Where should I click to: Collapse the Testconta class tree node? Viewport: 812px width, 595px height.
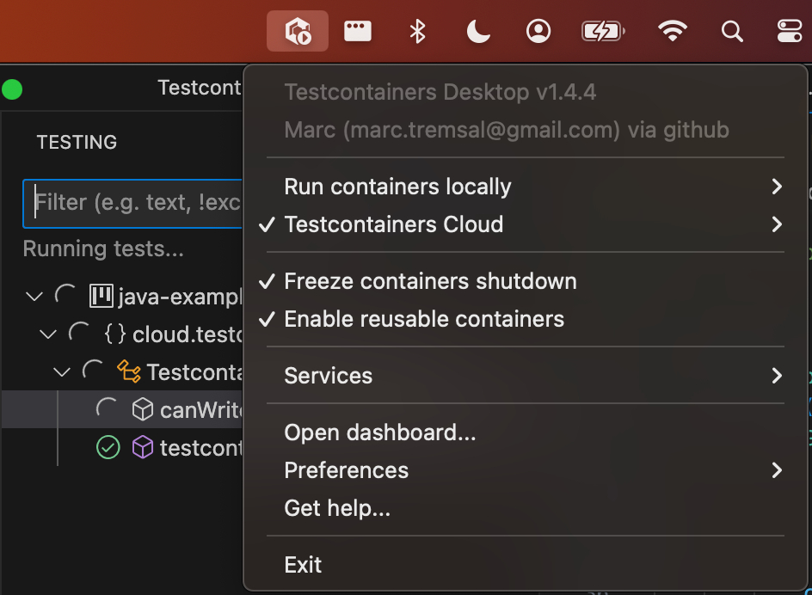click(62, 372)
